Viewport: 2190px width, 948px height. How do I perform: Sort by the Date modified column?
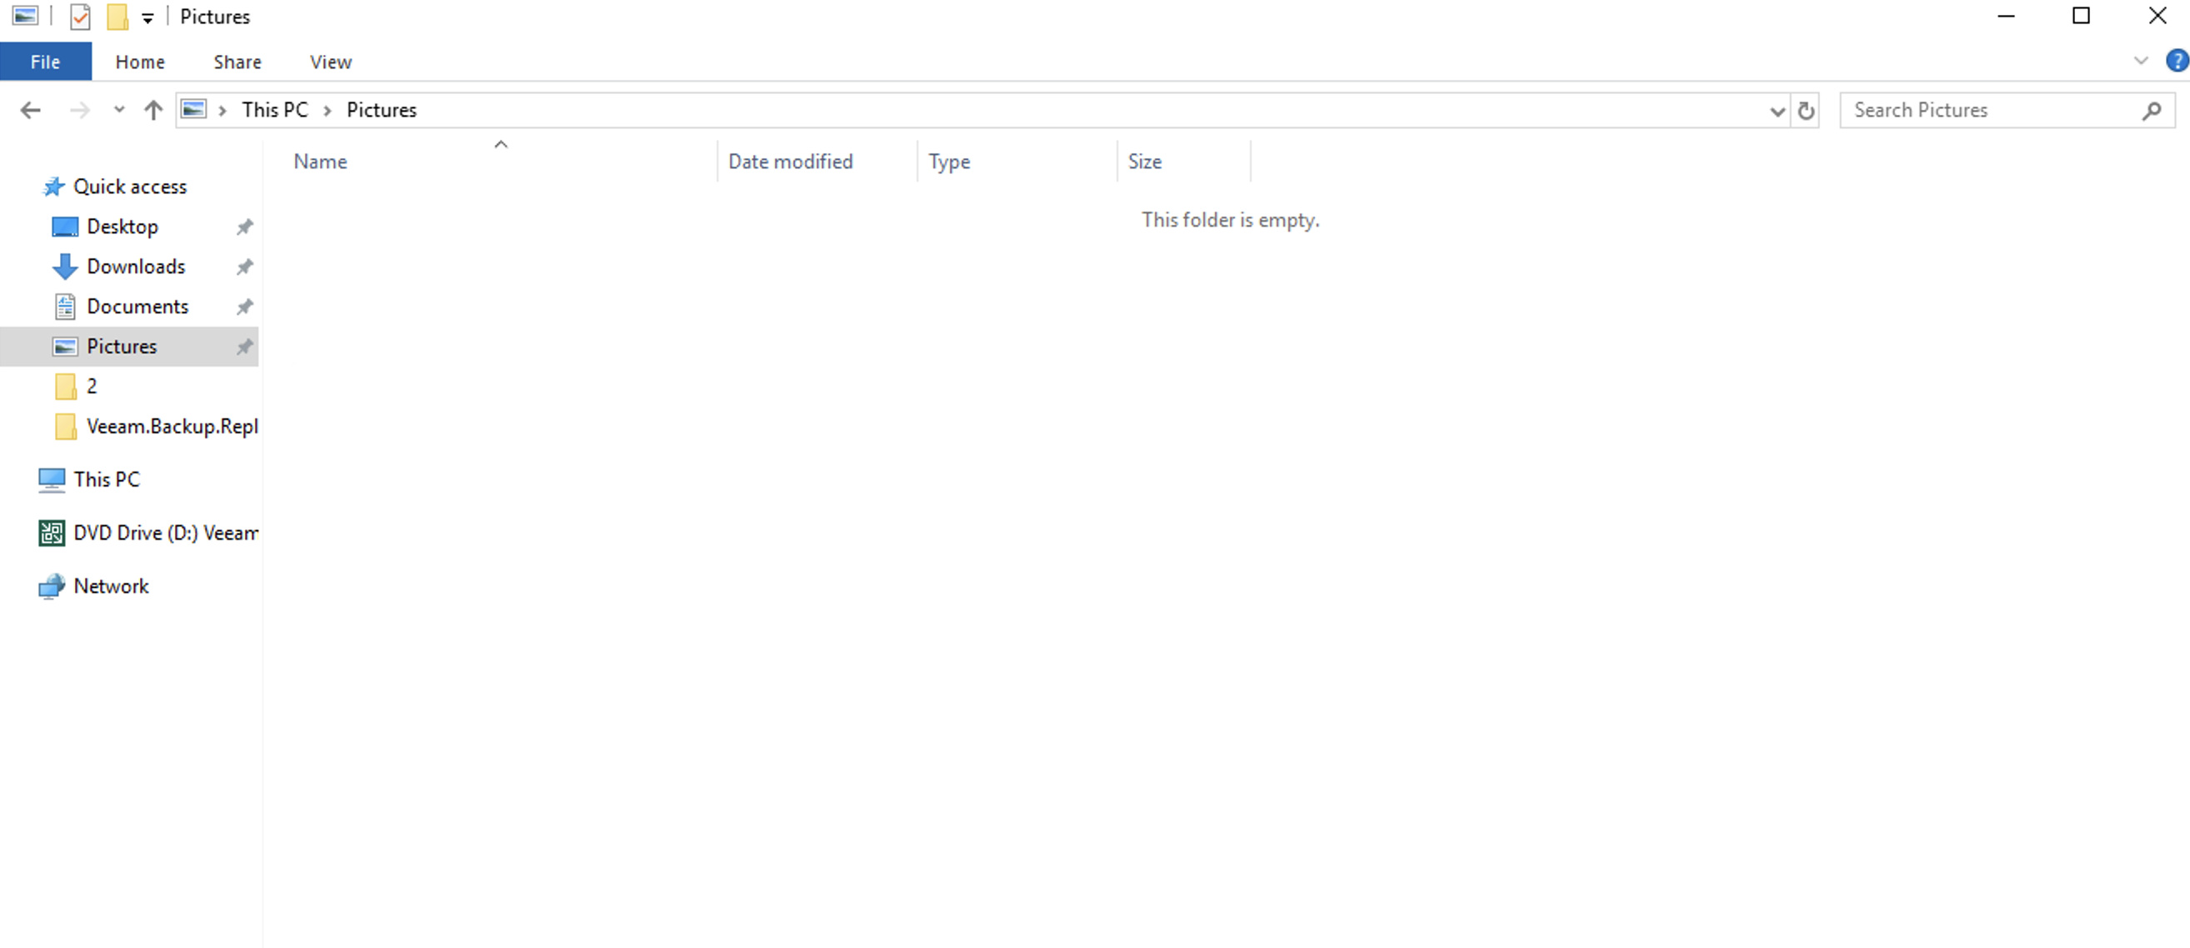(790, 162)
